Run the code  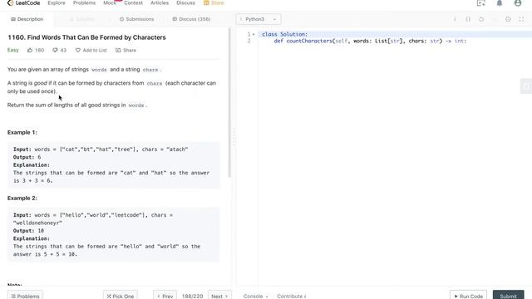click(468, 296)
